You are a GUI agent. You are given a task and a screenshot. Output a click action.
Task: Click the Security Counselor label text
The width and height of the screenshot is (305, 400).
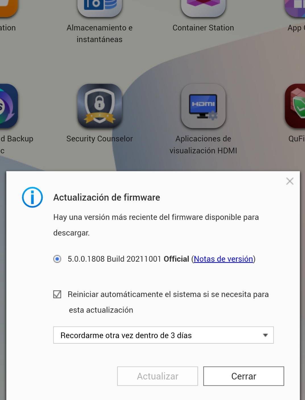point(99,139)
